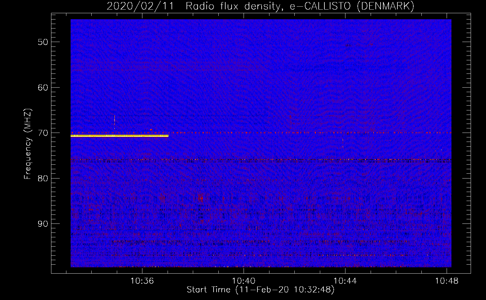Click the 60 frequency tick label
This screenshot has width=486, height=300.
pos(43,88)
